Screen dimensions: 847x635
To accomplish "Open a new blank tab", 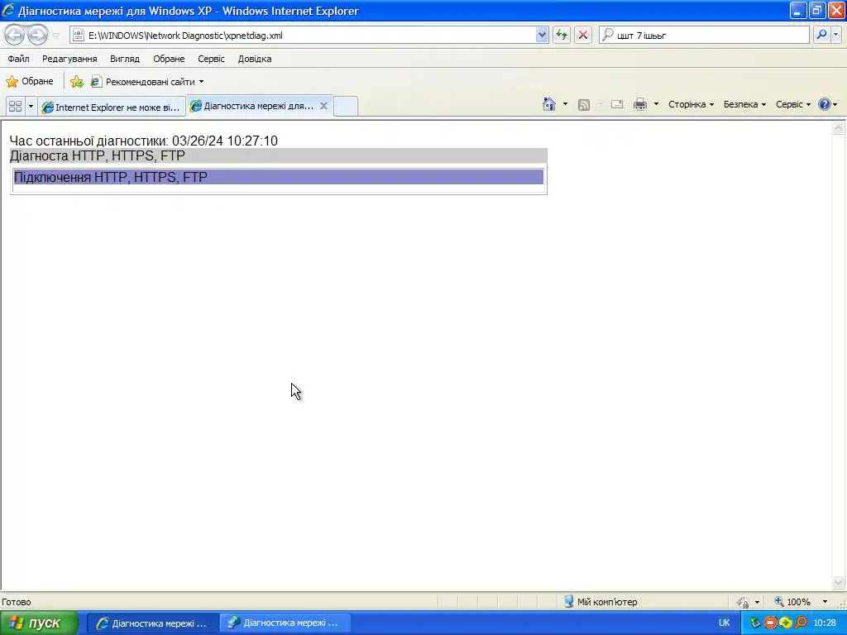I will tap(346, 107).
